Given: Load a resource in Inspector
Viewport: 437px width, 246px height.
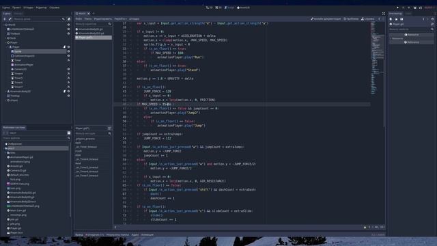Looking at the screenshot, I should click(396, 19).
